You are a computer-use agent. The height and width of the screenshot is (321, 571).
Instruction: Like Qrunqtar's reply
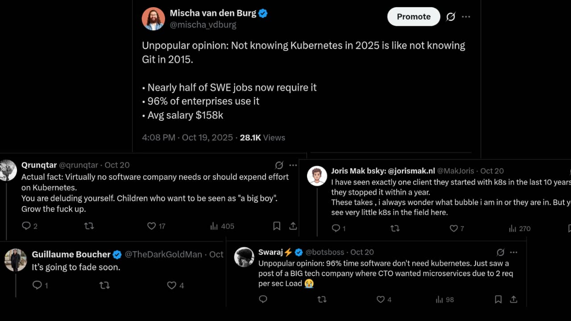[x=152, y=226]
